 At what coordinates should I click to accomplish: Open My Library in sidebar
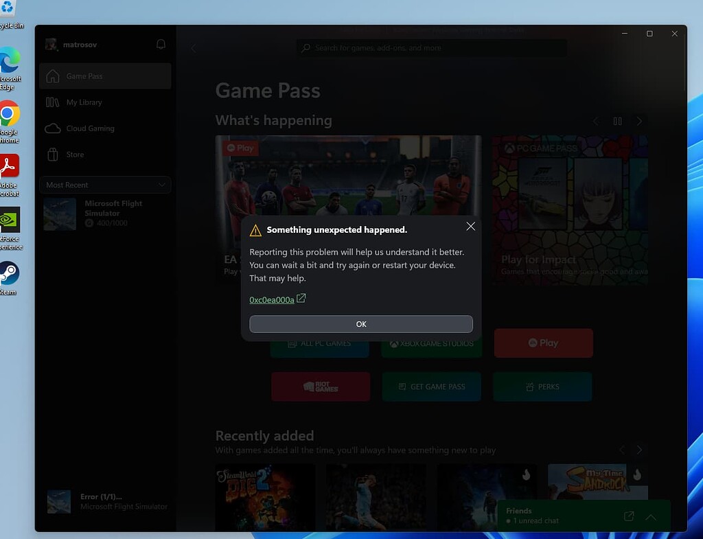[105, 102]
